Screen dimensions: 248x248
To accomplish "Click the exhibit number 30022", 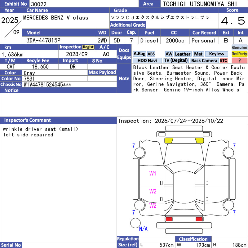I will point(39,4).
